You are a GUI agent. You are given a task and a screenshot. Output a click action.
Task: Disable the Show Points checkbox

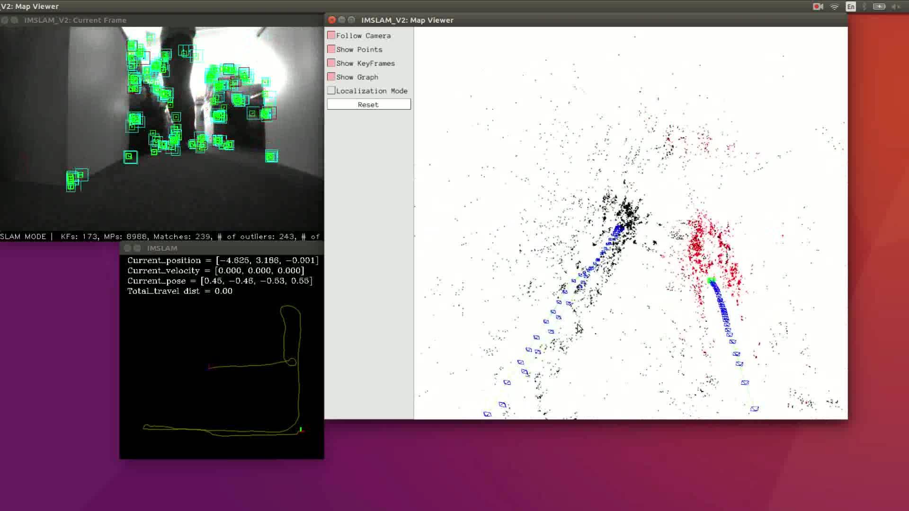coord(331,49)
